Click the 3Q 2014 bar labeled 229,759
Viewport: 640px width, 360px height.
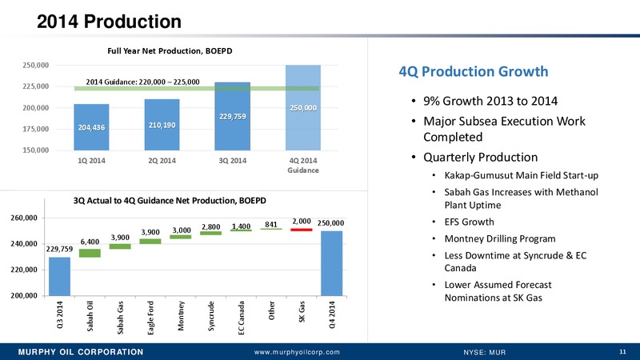233,116
